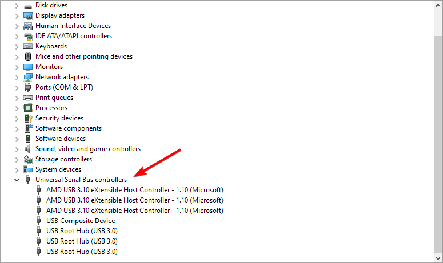Click the scrollbar down arrow
The width and height of the screenshot is (443, 263).
point(438,258)
